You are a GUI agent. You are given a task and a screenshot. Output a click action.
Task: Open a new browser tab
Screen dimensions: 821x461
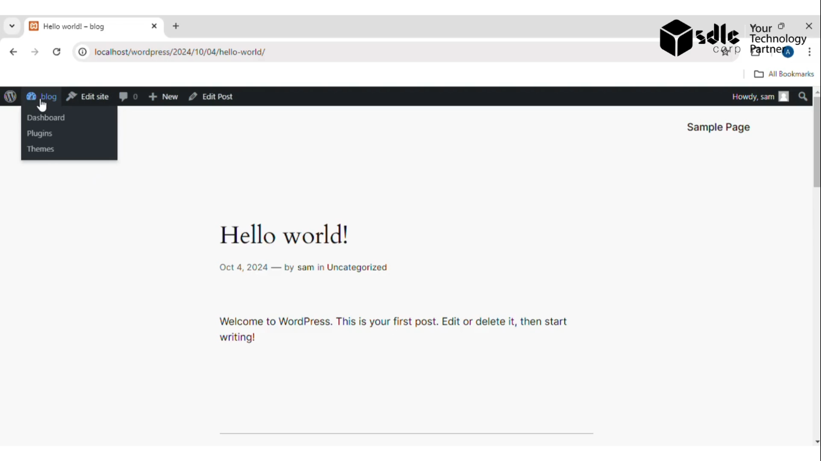tap(176, 26)
